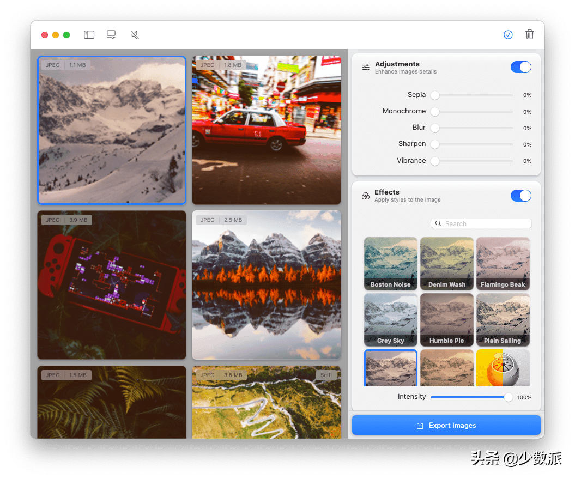This screenshot has width=575, height=479.
Task: Toggle the sidebar panel icon
Action: point(89,35)
